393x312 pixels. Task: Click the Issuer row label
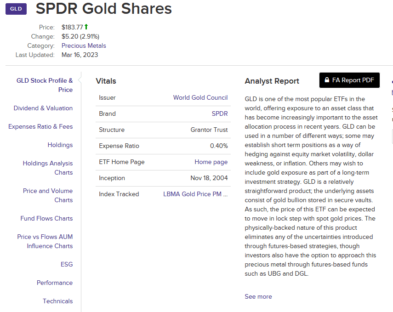(x=107, y=97)
